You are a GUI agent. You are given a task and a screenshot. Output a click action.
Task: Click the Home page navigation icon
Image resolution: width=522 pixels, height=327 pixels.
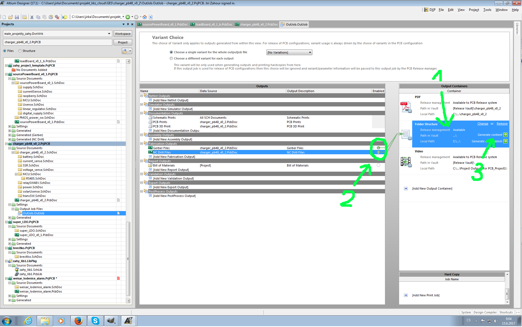pos(145,17)
